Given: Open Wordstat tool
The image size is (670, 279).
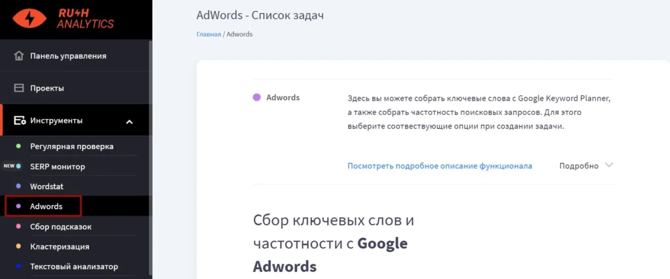Looking at the screenshot, I should 46,186.
